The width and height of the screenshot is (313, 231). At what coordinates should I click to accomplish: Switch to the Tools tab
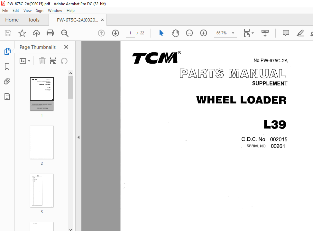(x=34, y=20)
